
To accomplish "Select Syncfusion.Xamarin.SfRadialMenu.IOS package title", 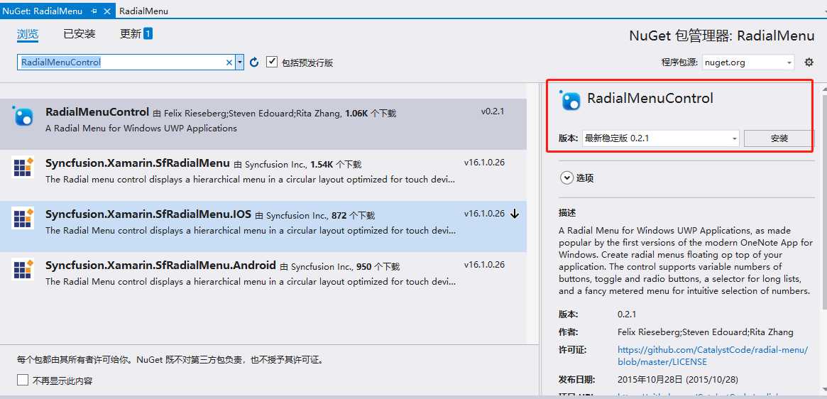I will click(148, 214).
